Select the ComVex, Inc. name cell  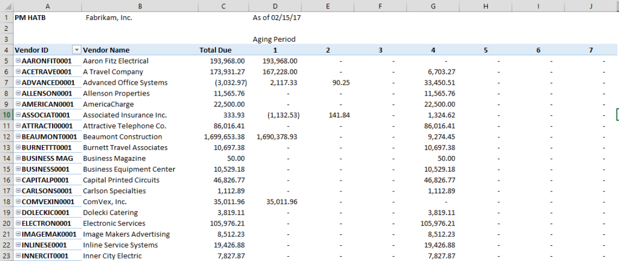tap(140, 201)
